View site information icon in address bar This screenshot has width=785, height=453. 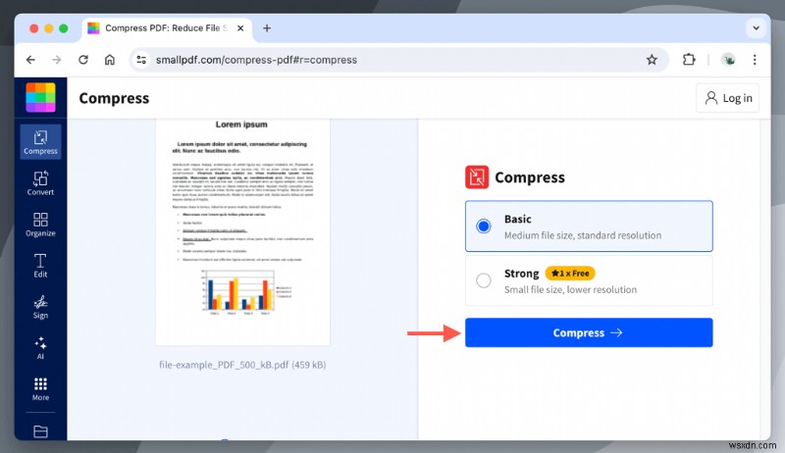(141, 60)
